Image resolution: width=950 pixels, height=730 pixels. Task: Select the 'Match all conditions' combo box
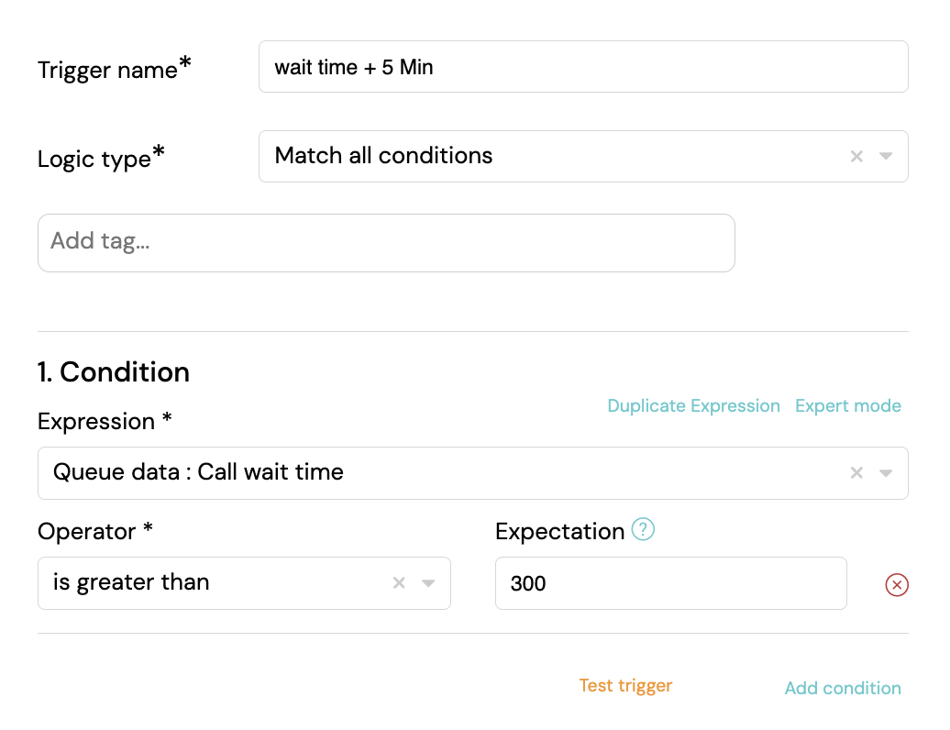(x=583, y=156)
